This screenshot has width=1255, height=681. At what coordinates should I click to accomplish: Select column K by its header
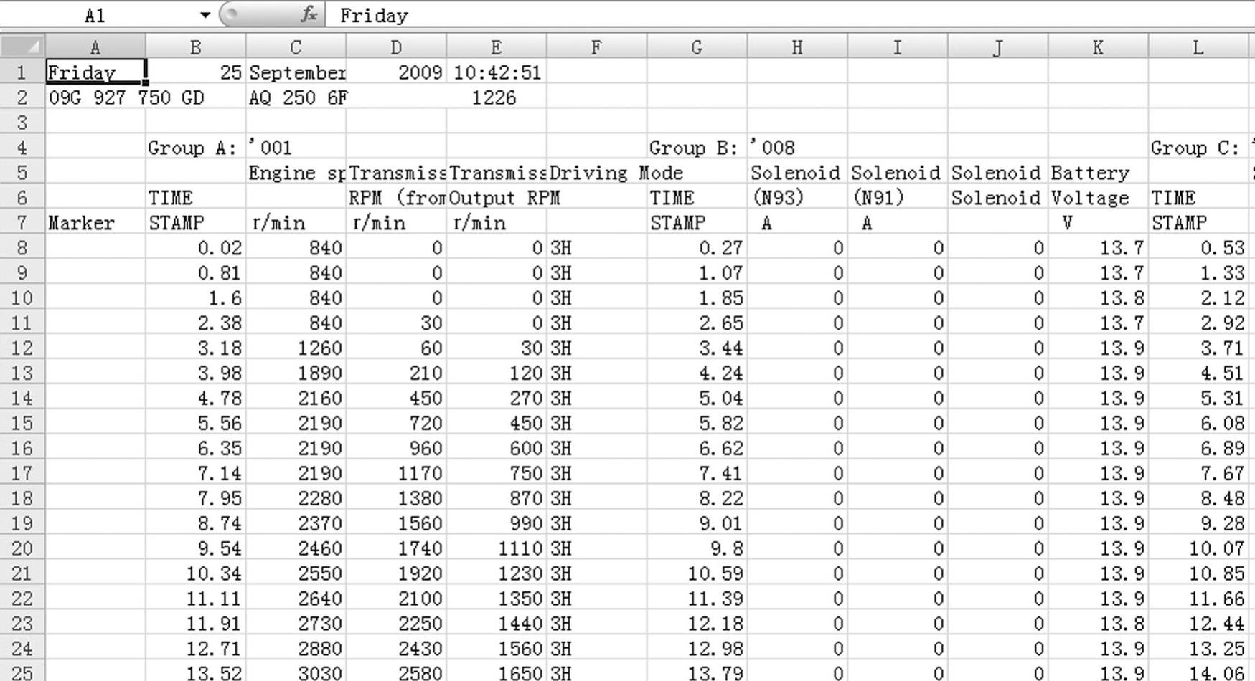pos(1098,47)
